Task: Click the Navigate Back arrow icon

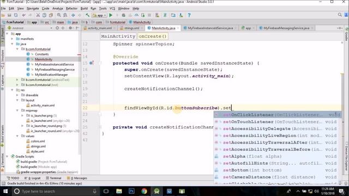Action: pos(73,15)
